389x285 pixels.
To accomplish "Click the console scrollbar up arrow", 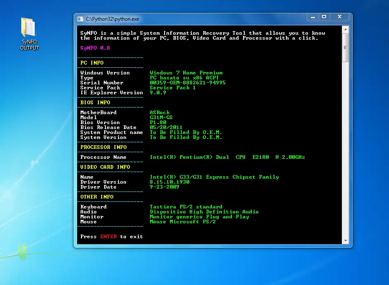I will [x=345, y=29].
